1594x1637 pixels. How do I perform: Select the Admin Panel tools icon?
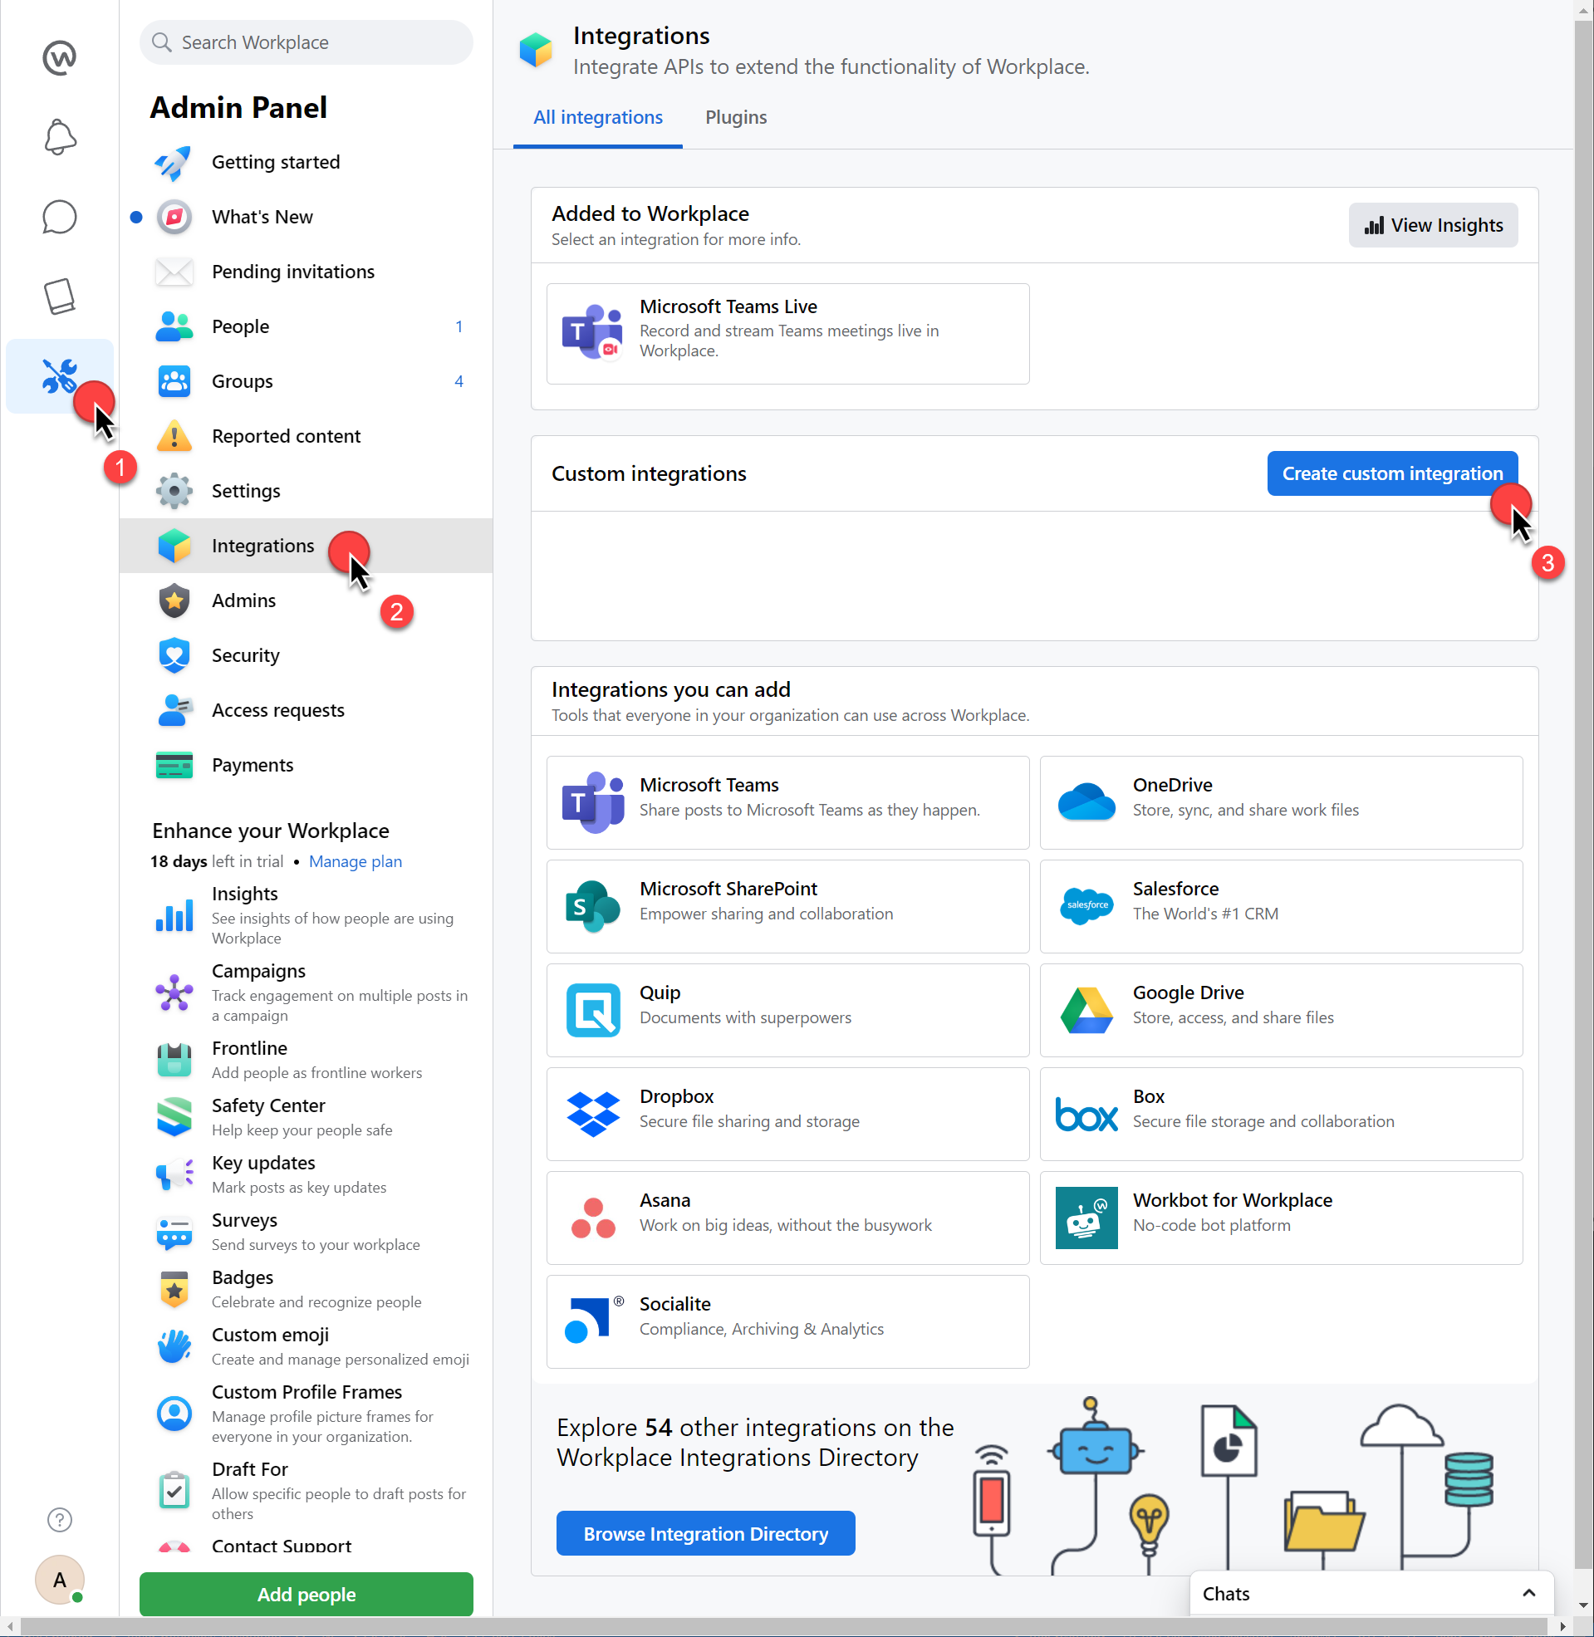click(x=60, y=375)
